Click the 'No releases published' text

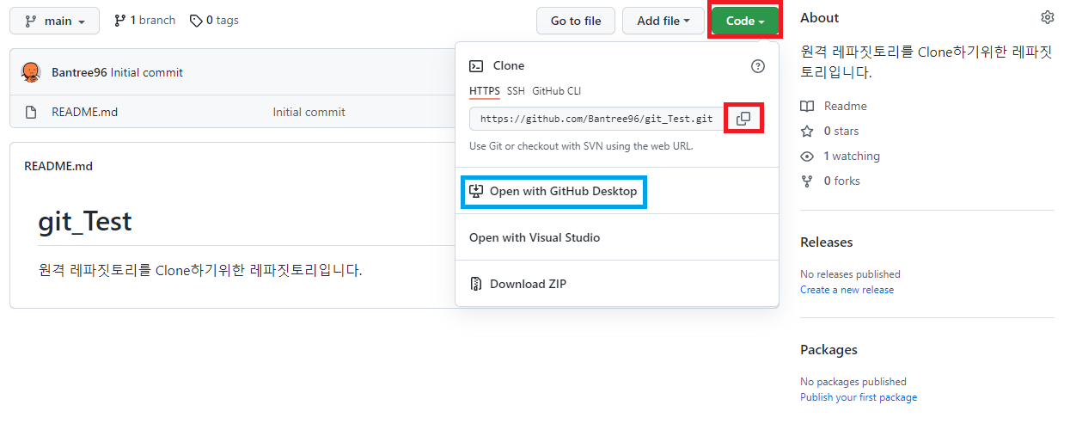(850, 274)
